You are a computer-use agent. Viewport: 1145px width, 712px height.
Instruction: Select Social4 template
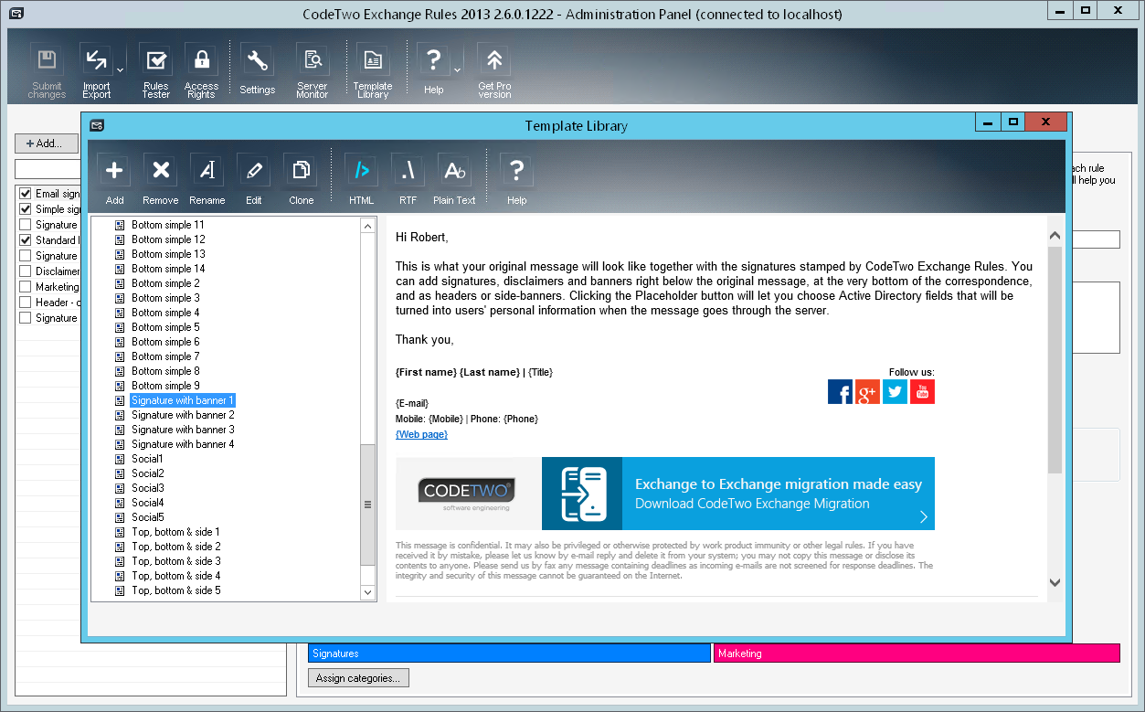[147, 503]
